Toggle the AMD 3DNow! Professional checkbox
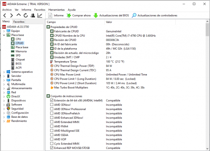Screen dimensions: 210x151 [x=52, y=109]
